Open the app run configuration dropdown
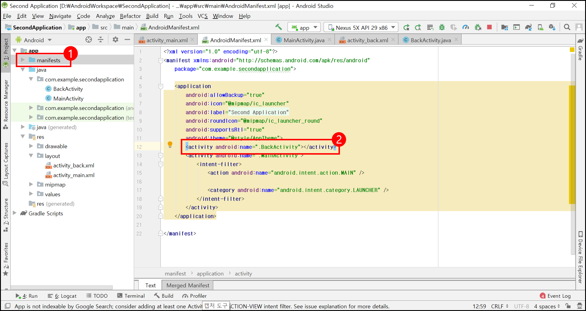The image size is (586, 311). click(x=304, y=28)
